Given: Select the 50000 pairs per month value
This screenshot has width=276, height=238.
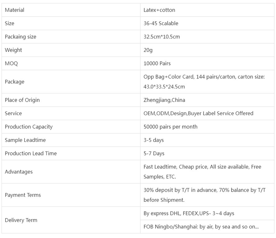Looking at the screenshot, I should 170,127.
